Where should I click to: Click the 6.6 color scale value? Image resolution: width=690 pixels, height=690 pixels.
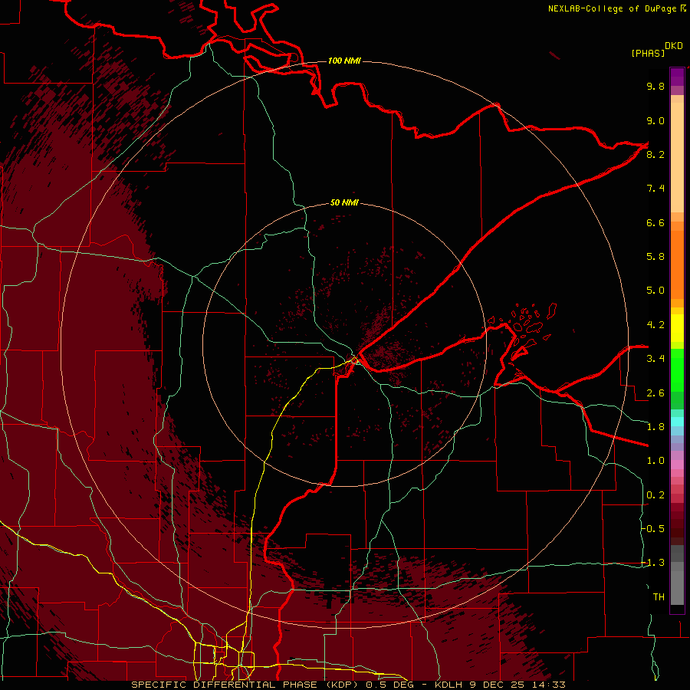655,222
